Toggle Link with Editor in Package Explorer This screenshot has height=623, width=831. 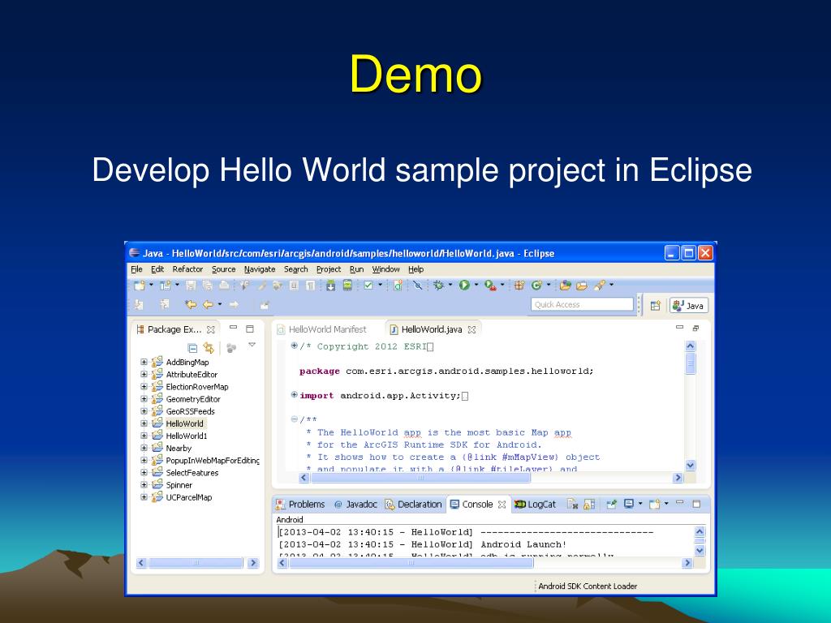tap(209, 348)
